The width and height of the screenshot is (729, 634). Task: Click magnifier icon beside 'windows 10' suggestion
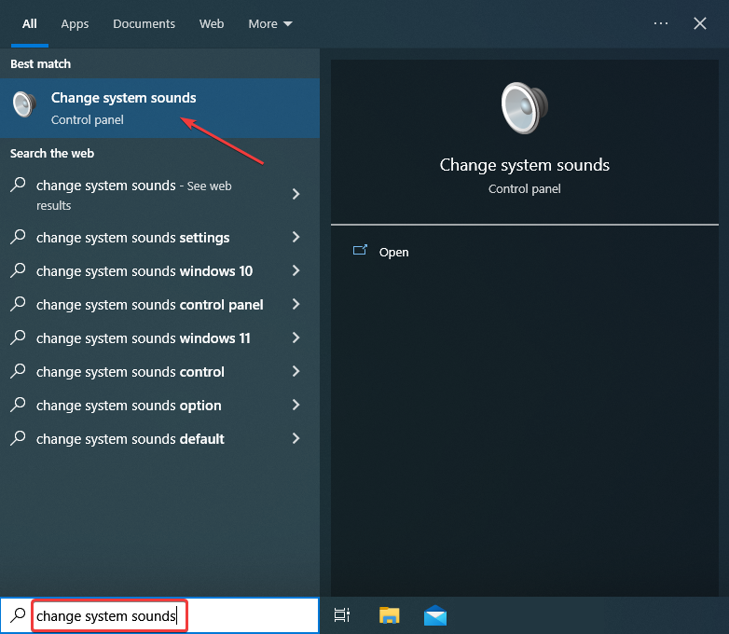pos(18,269)
